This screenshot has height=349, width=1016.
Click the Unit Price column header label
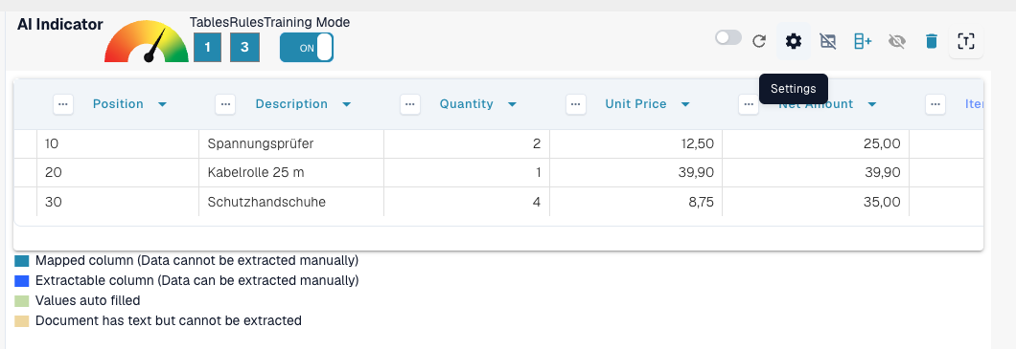pos(635,104)
